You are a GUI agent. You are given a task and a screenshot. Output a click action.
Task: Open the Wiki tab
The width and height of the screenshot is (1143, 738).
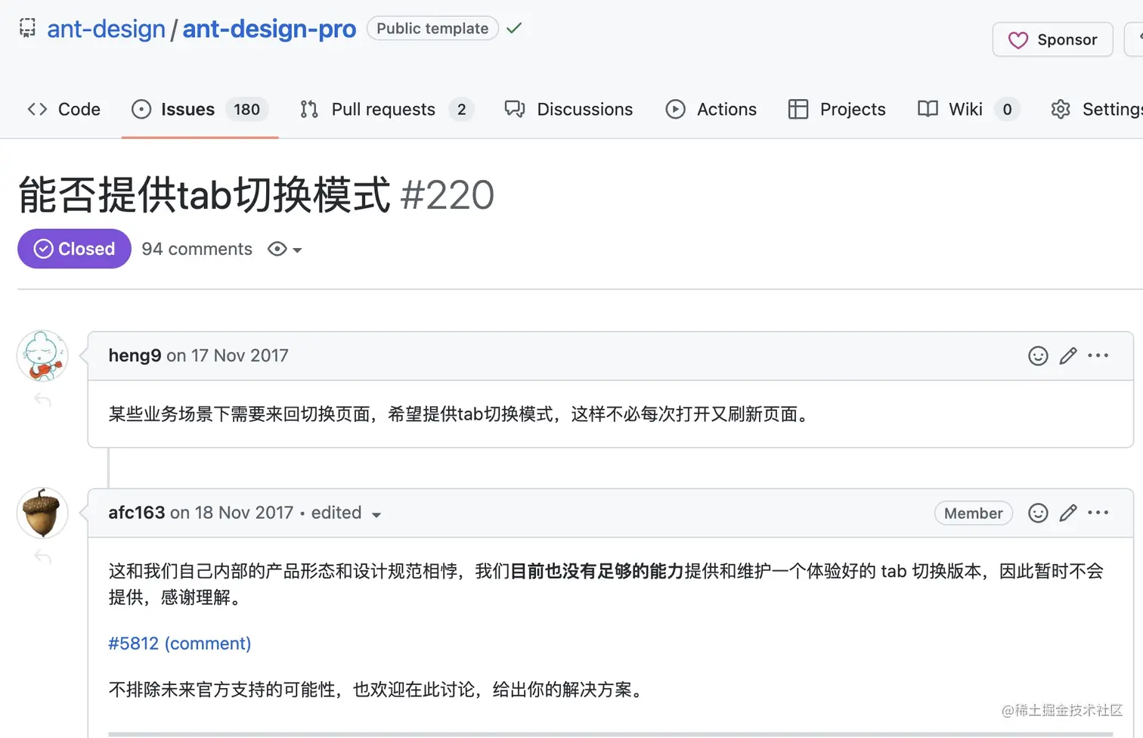(968, 109)
